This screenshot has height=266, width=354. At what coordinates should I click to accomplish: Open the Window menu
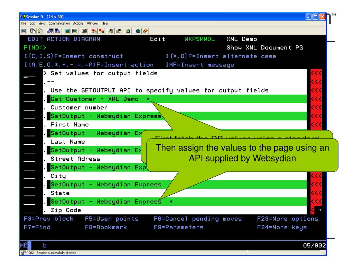click(93, 23)
